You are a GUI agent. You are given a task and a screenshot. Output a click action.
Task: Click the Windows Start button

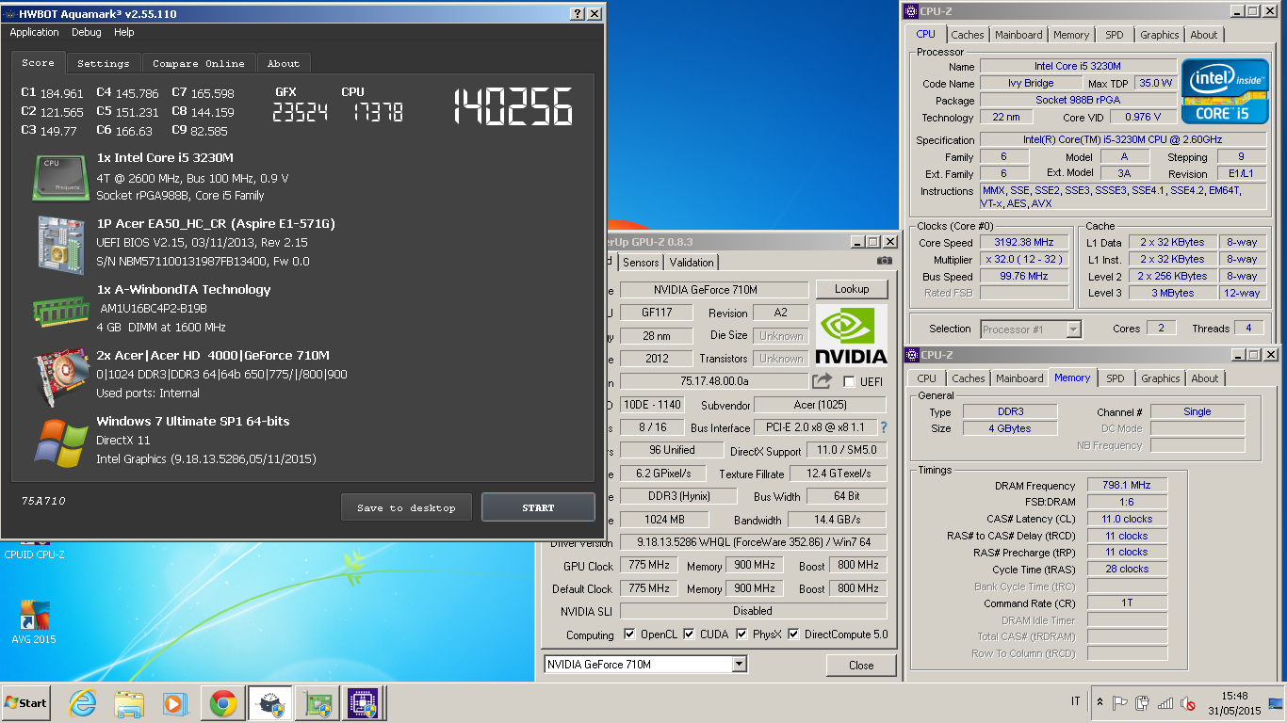tap(26, 703)
